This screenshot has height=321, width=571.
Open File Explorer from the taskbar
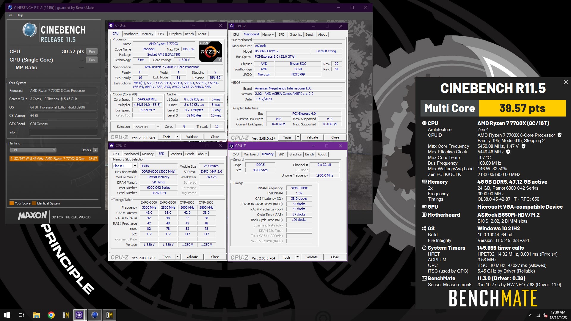(36, 315)
